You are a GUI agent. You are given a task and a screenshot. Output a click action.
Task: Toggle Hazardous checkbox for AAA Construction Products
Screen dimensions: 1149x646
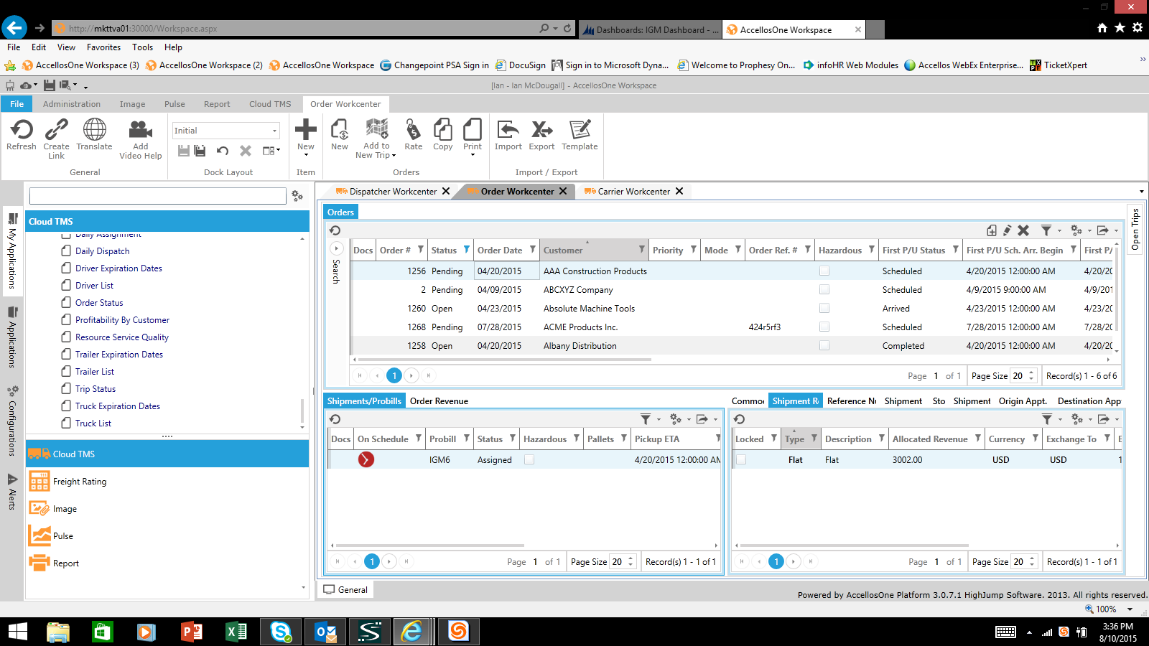(824, 271)
